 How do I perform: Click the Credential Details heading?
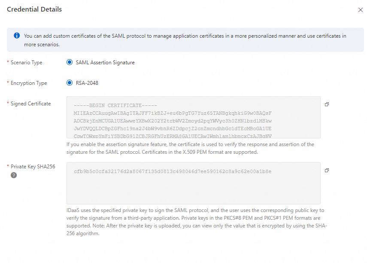34,9
